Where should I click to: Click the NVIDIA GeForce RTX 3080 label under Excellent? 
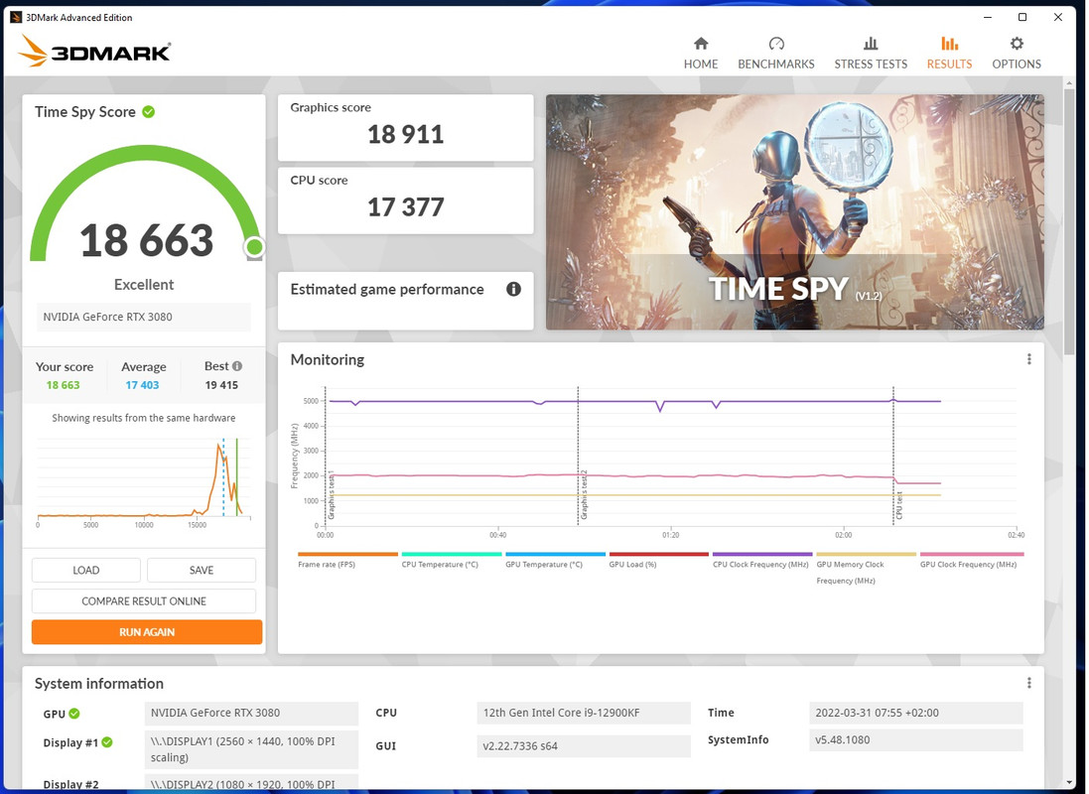click(143, 317)
